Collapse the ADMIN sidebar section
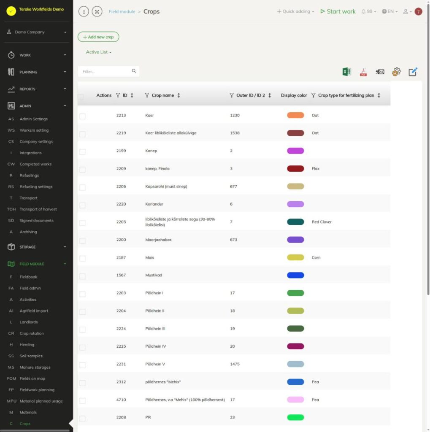The width and height of the screenshot is (430, 432). [36, 106]
